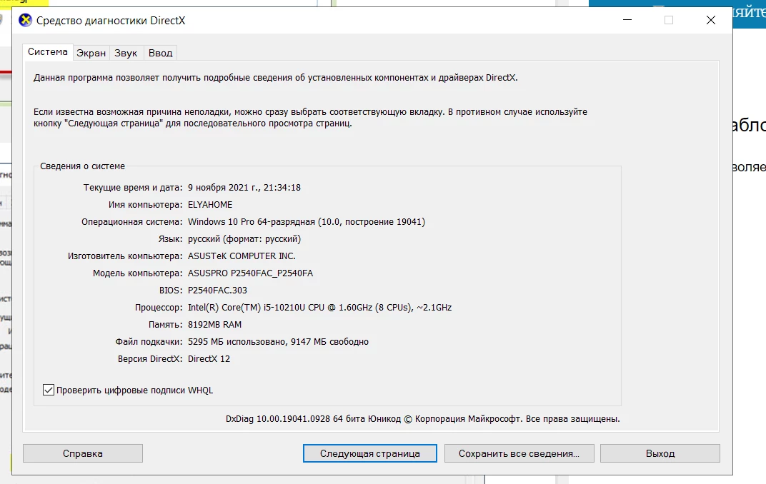Switch to the Ввод tab
This screenshot has width=766, height=484.
point(160,53)
